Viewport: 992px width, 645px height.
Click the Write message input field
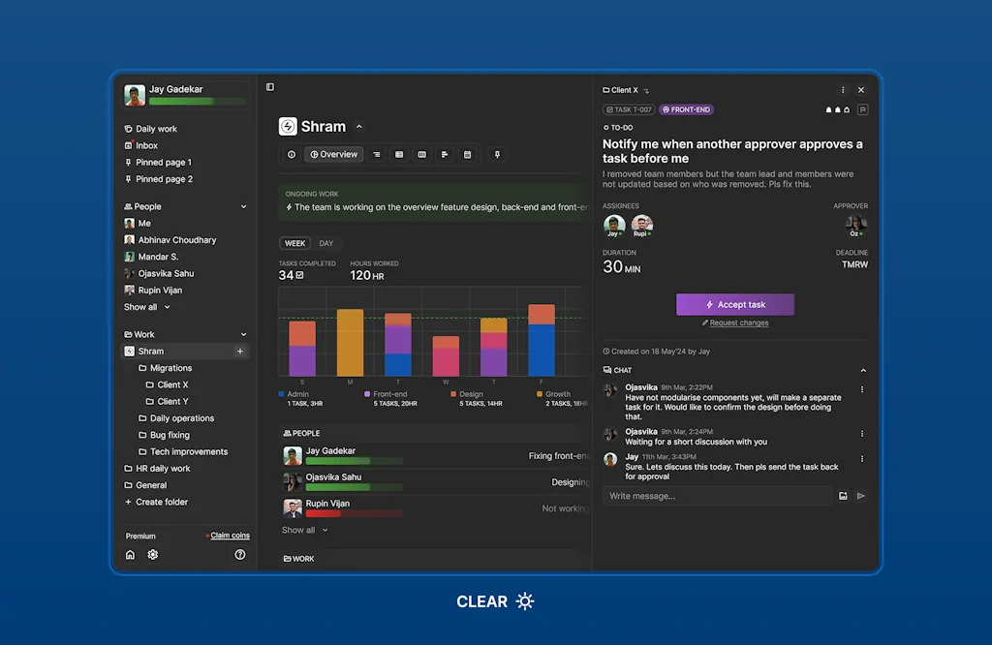[717, 496]
